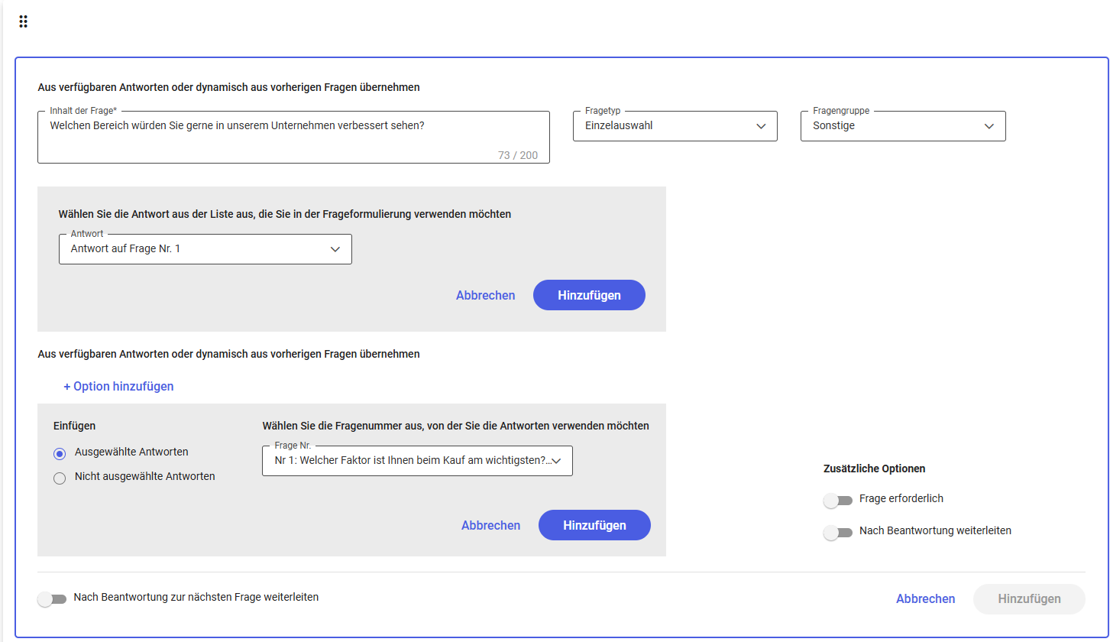The image size is (1113, 642).
Task: Click Hinzufügen in the Einfügen panel
Action: coord(594,525)
